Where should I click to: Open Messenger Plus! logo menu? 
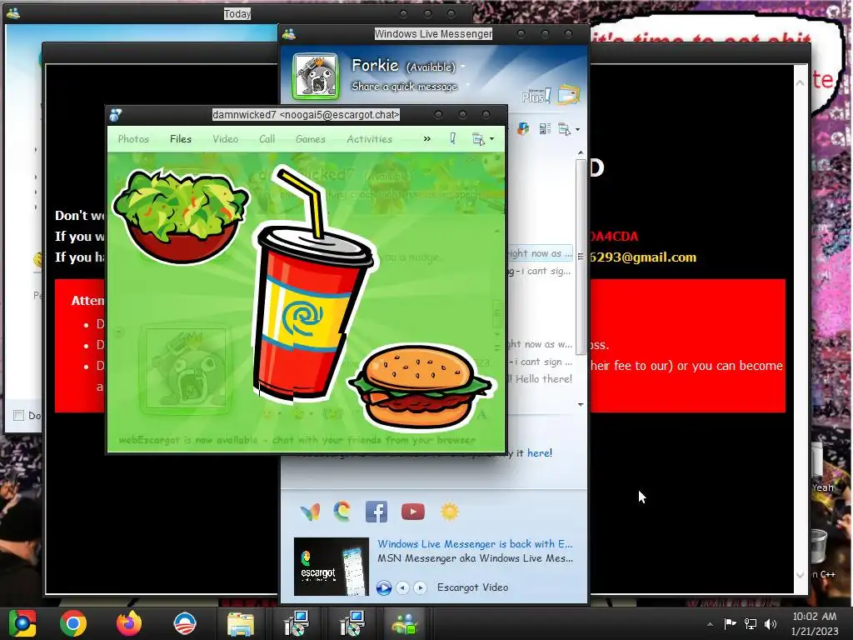[x=536, y=96]
